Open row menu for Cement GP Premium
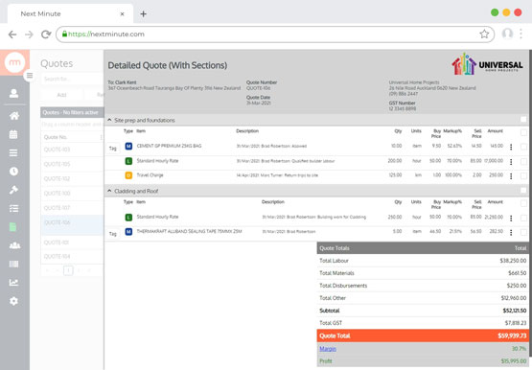 point(511,147)
